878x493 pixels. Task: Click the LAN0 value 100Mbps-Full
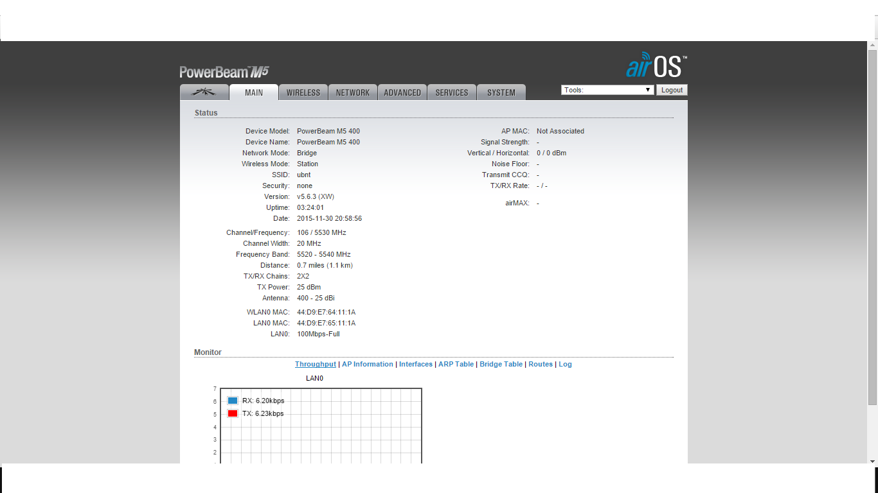(318, 334)
